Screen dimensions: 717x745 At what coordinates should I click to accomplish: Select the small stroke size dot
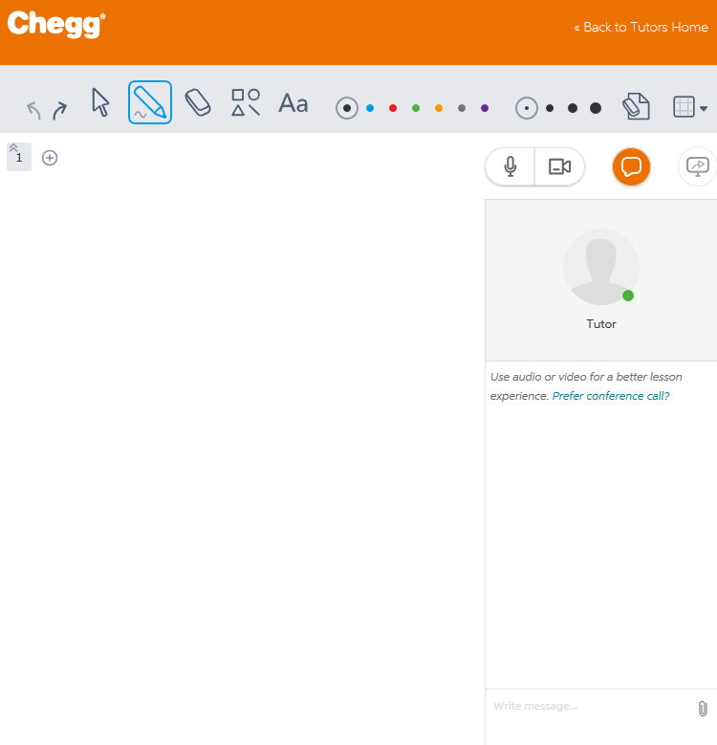(550, 108)
